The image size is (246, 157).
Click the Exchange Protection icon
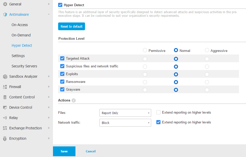pyautogui.click(x=5, y=128)
